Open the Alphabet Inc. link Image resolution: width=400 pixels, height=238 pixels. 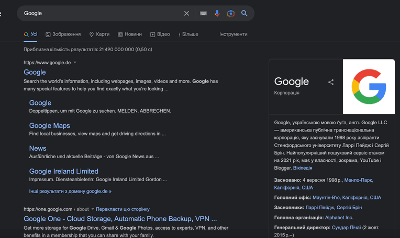(x=339, y=218)
